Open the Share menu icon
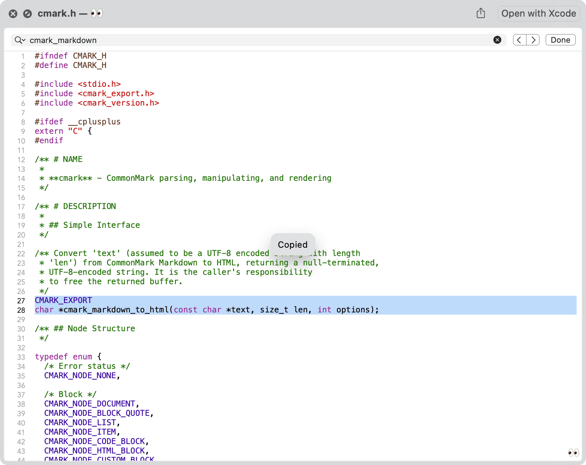 click(481, 13)
